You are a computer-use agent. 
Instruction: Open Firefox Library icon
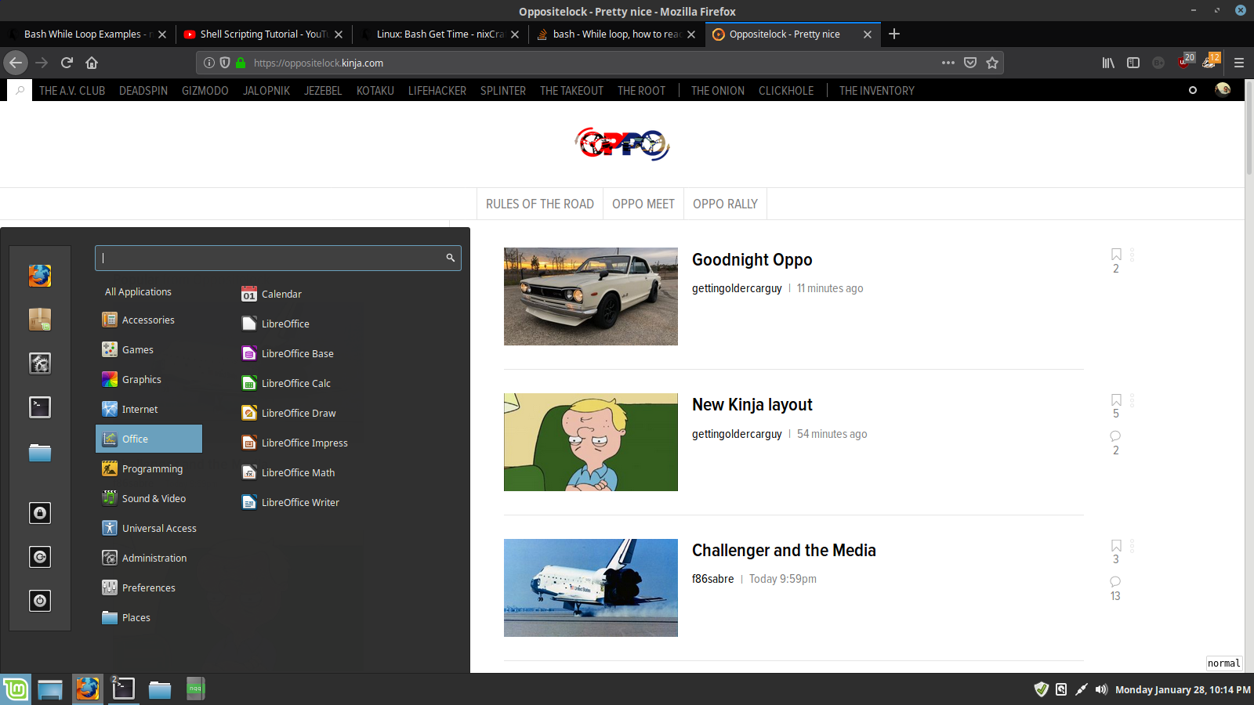[x=1108, y=63]
